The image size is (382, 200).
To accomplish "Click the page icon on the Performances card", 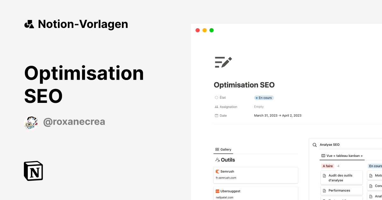I will click(x=324, y=190).
